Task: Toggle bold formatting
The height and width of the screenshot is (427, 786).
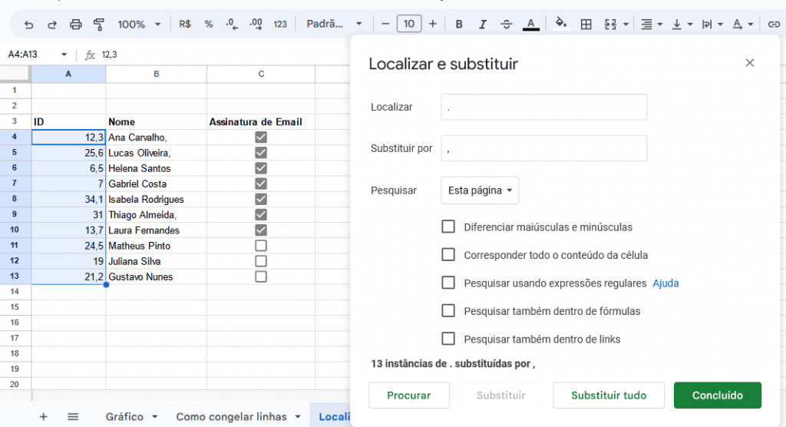Action: 459,24
